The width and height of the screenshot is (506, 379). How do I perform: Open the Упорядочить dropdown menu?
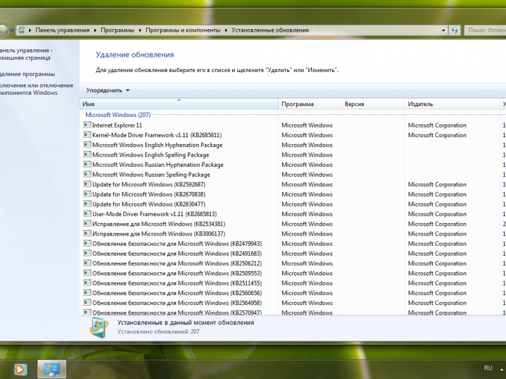coord(108,90)
